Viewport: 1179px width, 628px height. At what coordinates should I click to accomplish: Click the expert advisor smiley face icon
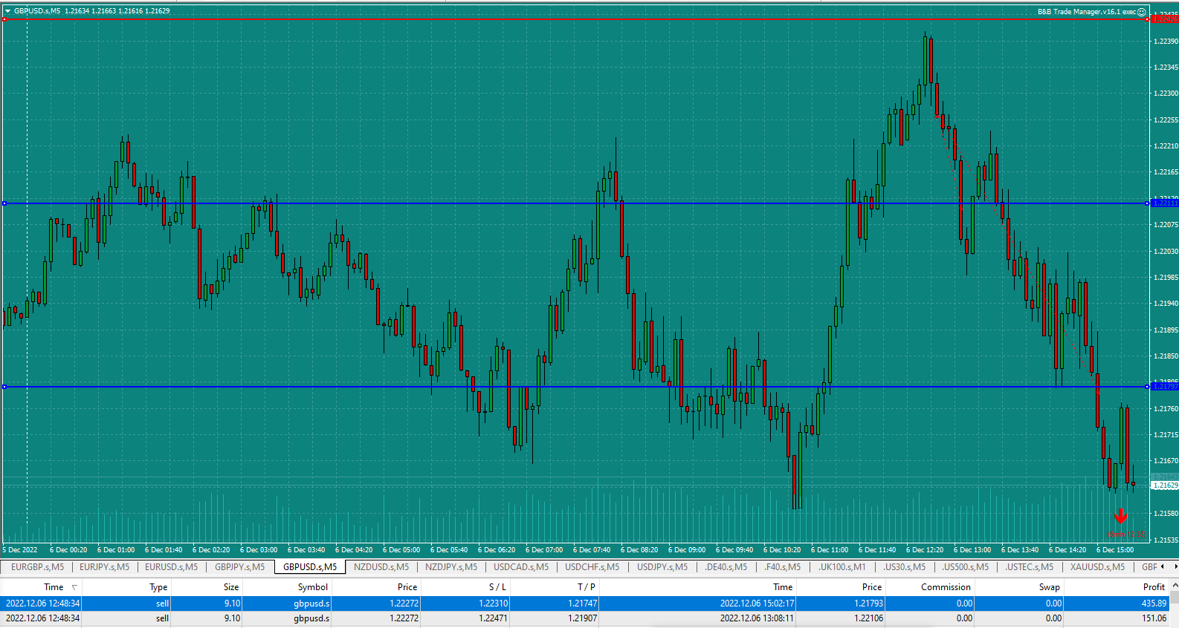click(x=1142, y=12)
